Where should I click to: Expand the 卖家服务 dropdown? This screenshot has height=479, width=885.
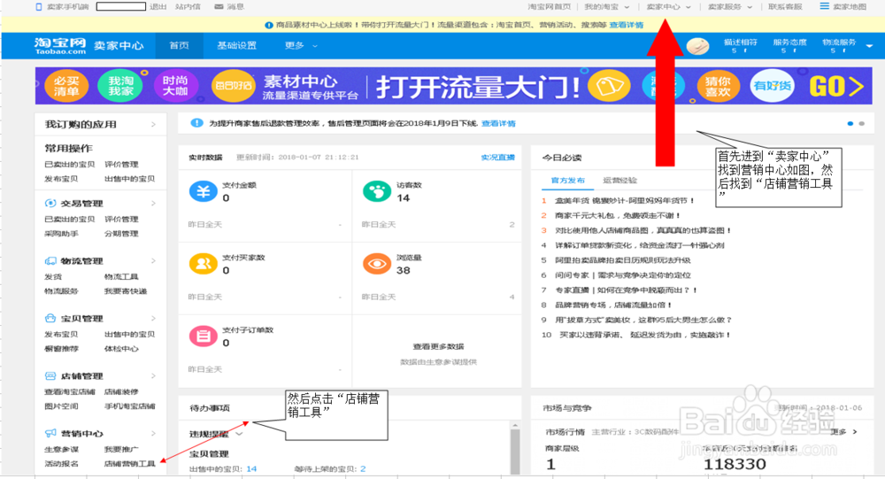coord(750,7)
